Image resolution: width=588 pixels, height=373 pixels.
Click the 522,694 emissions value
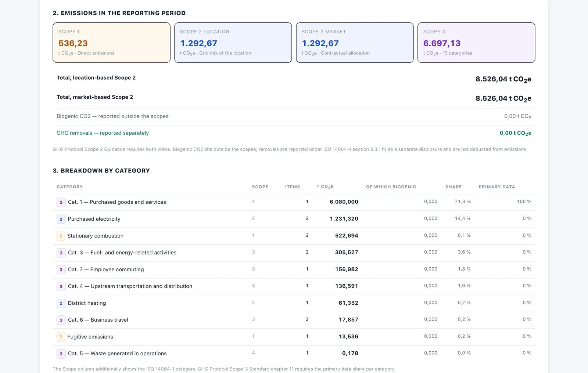pos(347,236)
